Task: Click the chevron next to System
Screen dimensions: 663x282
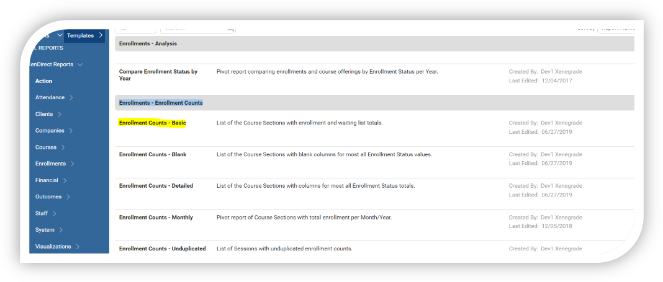Action: [x=61, y=230]
